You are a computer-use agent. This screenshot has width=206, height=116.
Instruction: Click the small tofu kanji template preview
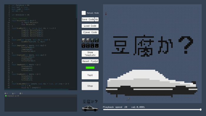(x=90, y=102)
